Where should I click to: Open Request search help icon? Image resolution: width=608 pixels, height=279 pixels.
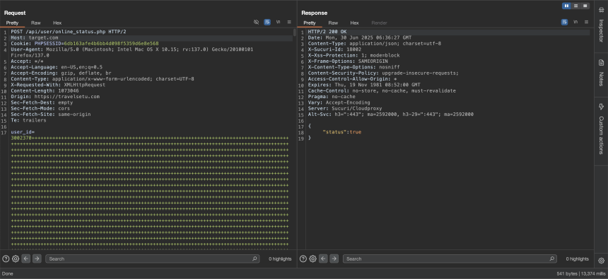tap(6, 259)
